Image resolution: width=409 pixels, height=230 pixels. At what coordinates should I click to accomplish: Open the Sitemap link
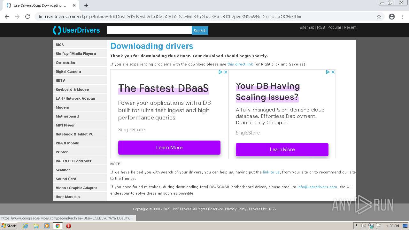[x=307, y=27]
